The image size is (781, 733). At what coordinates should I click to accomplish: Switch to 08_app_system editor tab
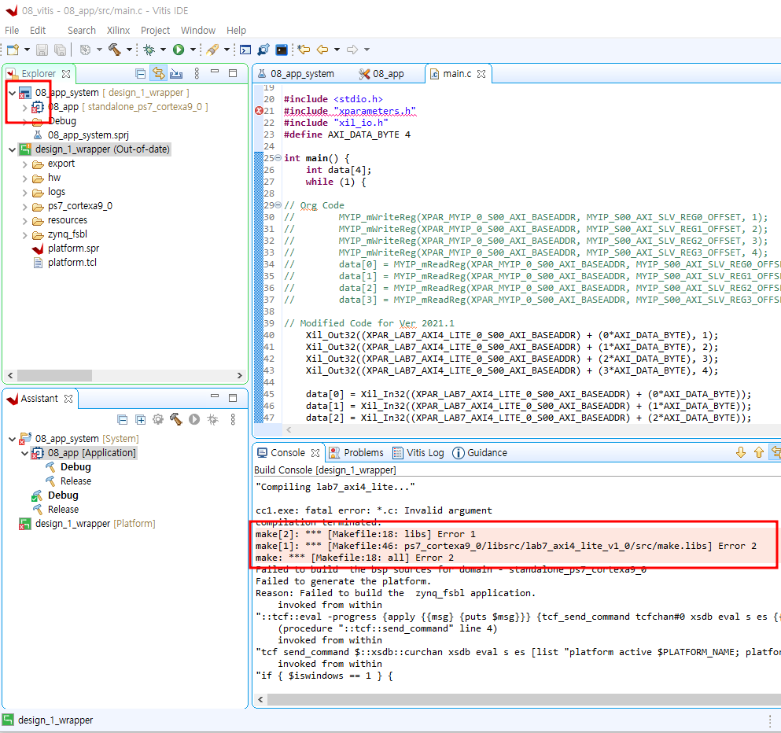click(296, 74)
